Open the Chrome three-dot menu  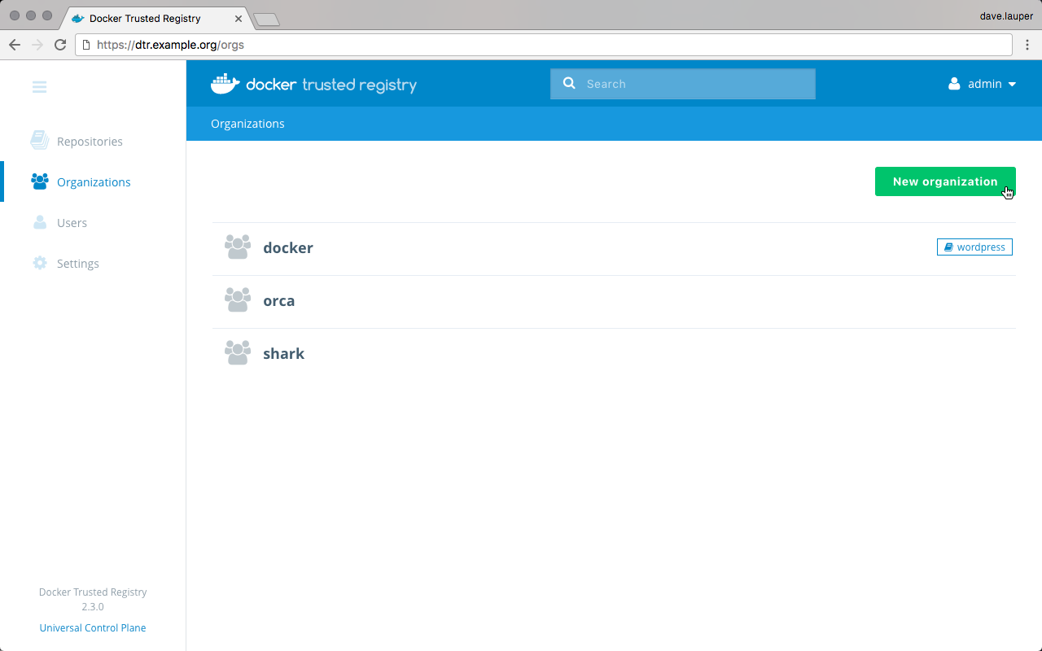(x=1027, y=45)
